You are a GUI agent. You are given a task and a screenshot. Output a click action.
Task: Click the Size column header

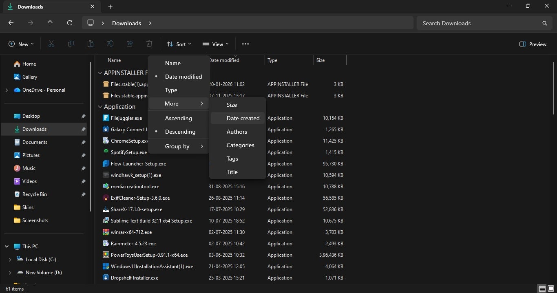330,60
